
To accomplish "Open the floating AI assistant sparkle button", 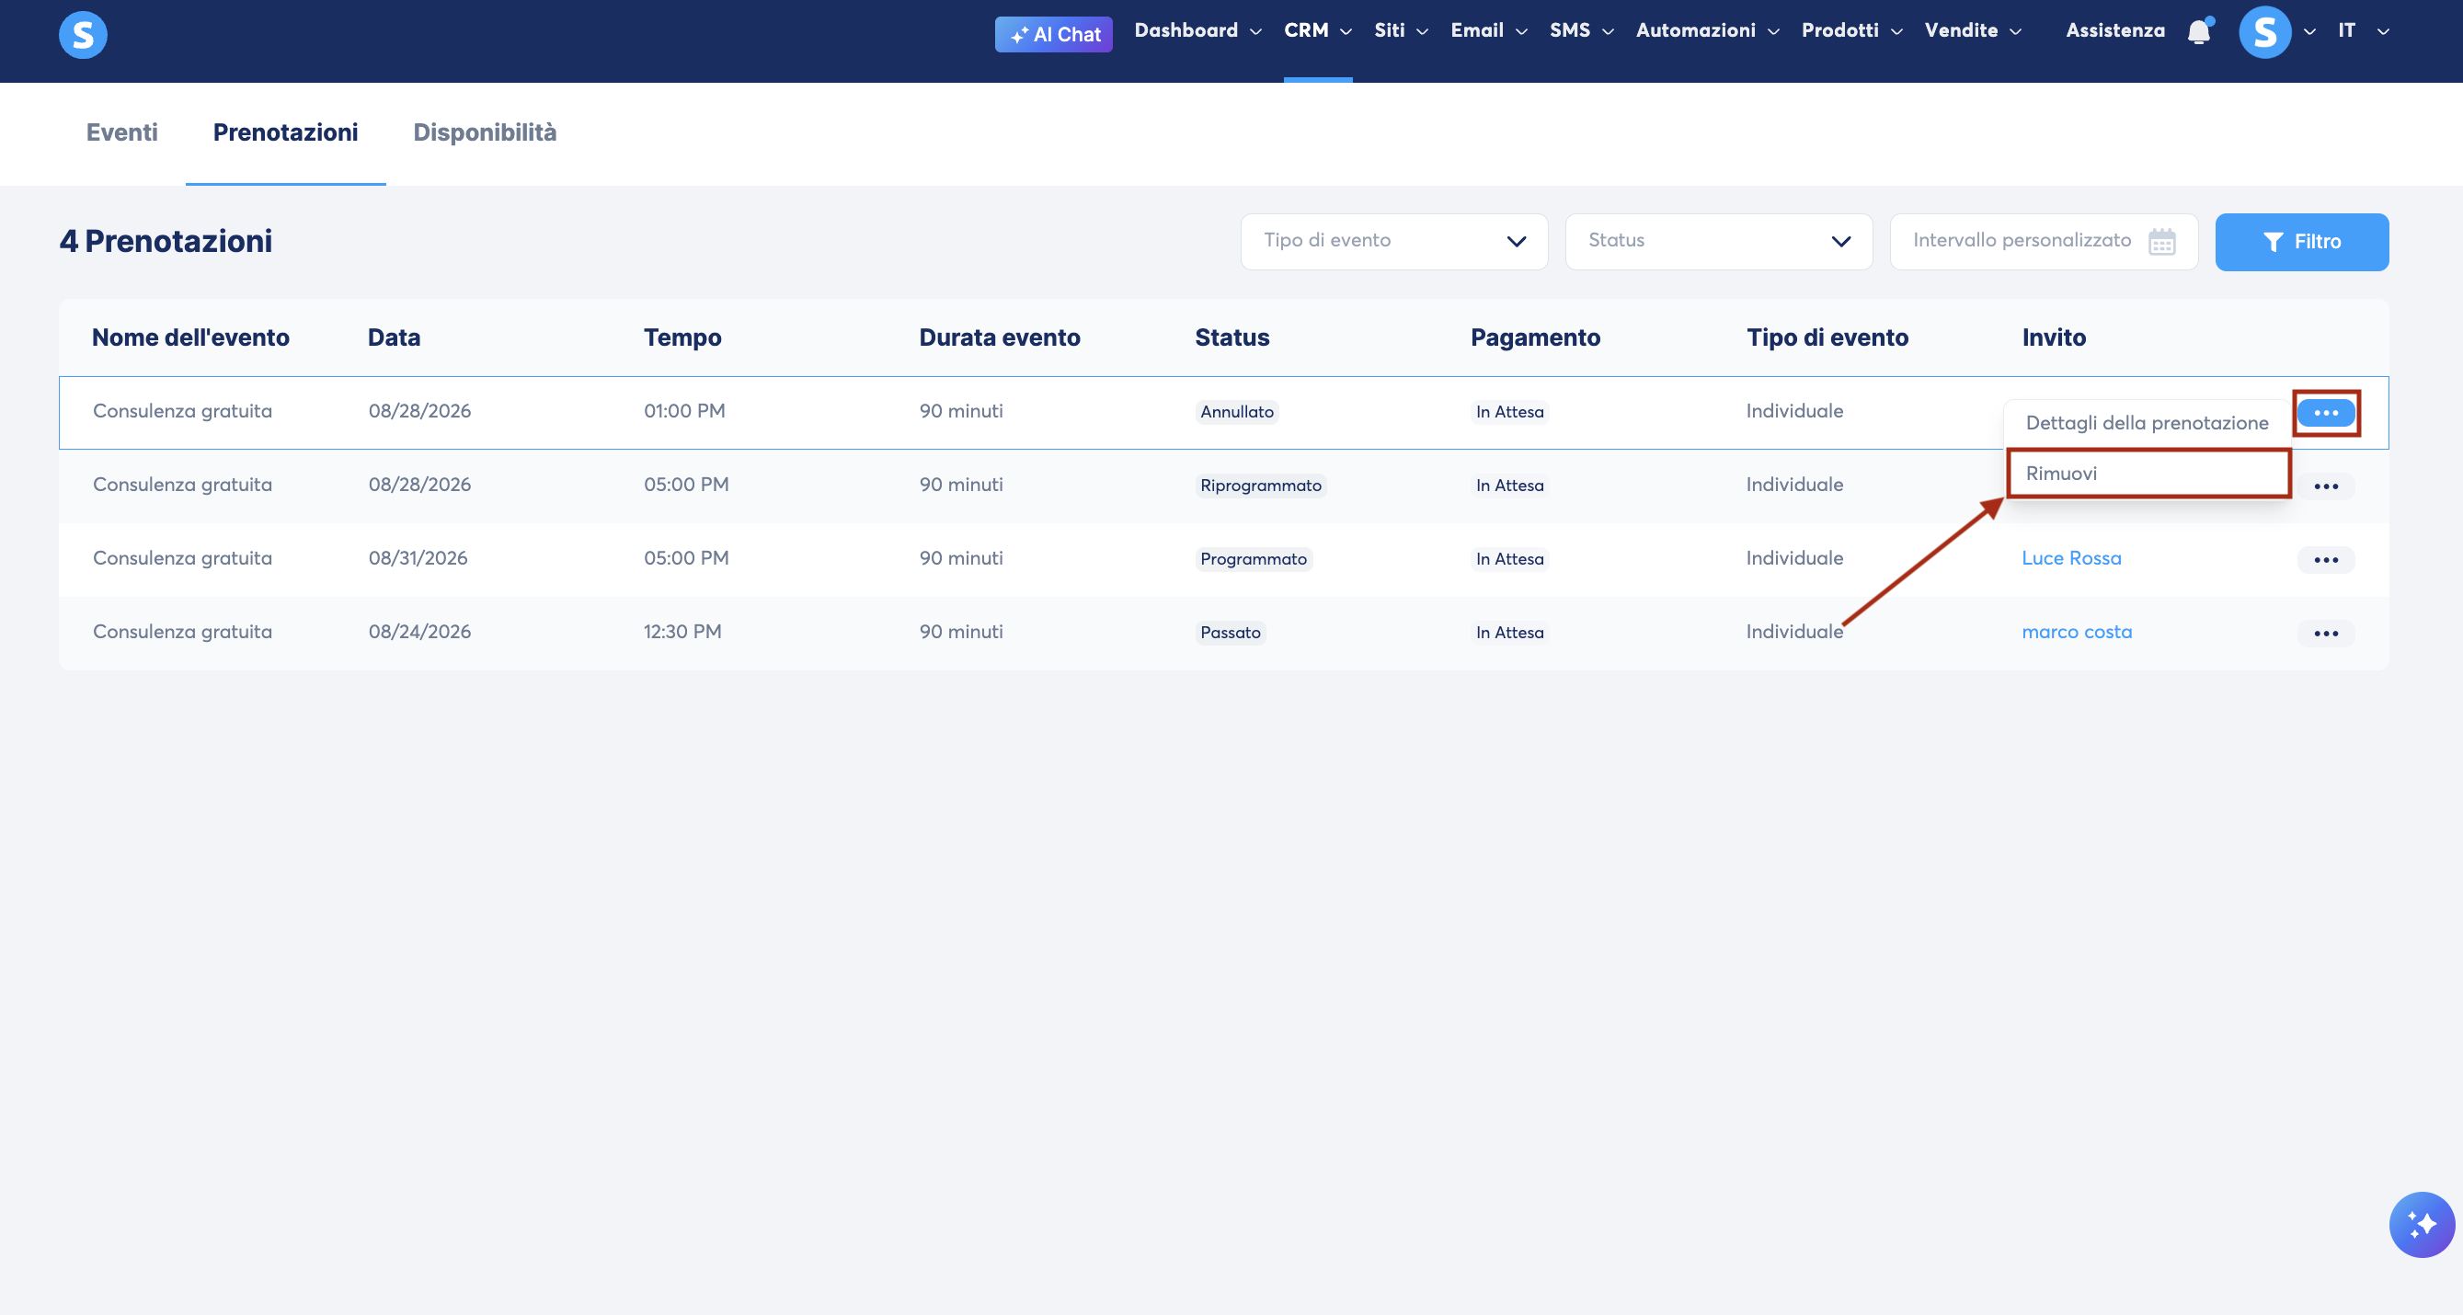I will [2421, 1224].
